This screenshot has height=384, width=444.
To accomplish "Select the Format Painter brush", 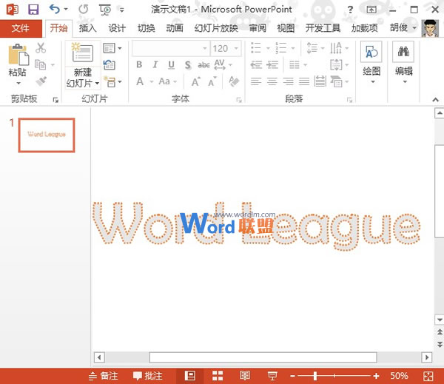I will (41, 81).
